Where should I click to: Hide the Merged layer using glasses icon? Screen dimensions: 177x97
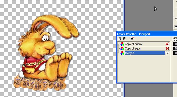167,53
